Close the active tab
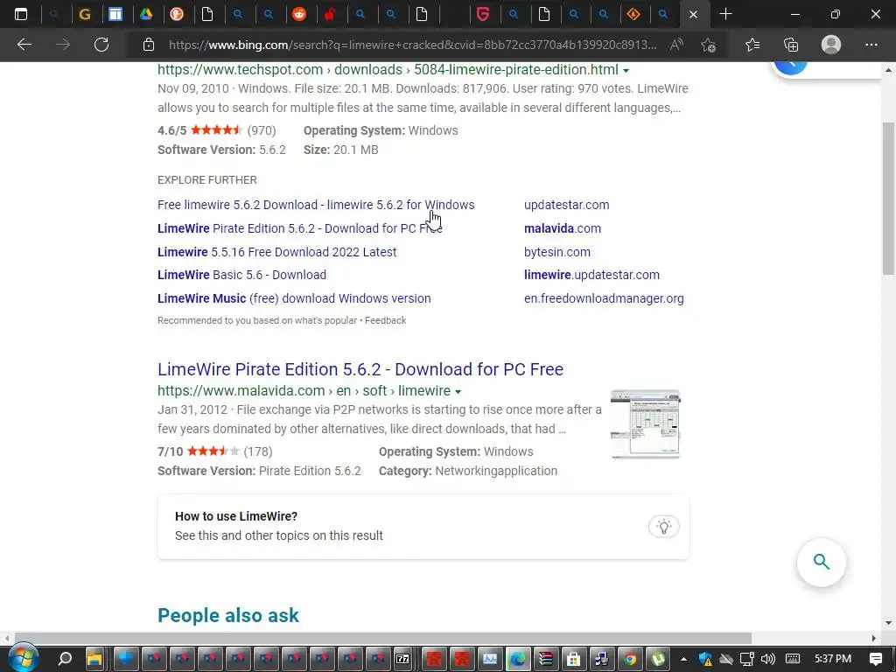 point(693,14)
